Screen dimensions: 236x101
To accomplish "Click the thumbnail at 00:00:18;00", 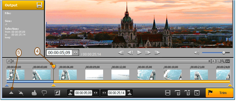I will click(x=173, y=75).
